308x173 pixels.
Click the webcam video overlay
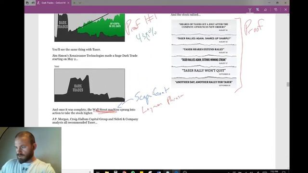point(31,150)
